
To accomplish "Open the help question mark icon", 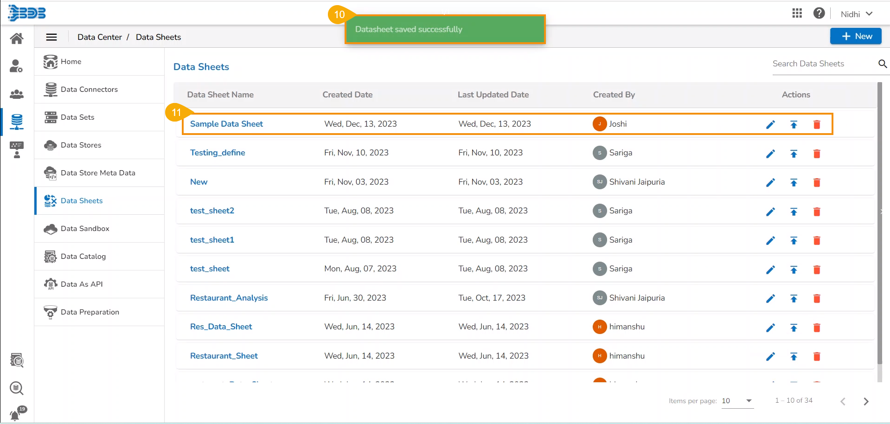I will pyautogui.click(x=819, y=13).
